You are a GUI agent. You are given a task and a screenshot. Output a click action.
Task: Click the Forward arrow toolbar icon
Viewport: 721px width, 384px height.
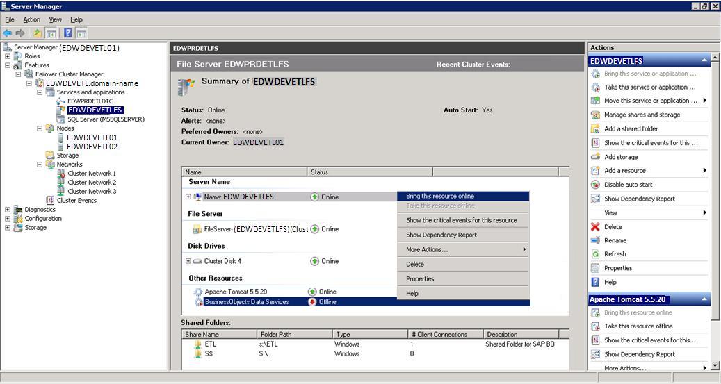tap(20, 33)
